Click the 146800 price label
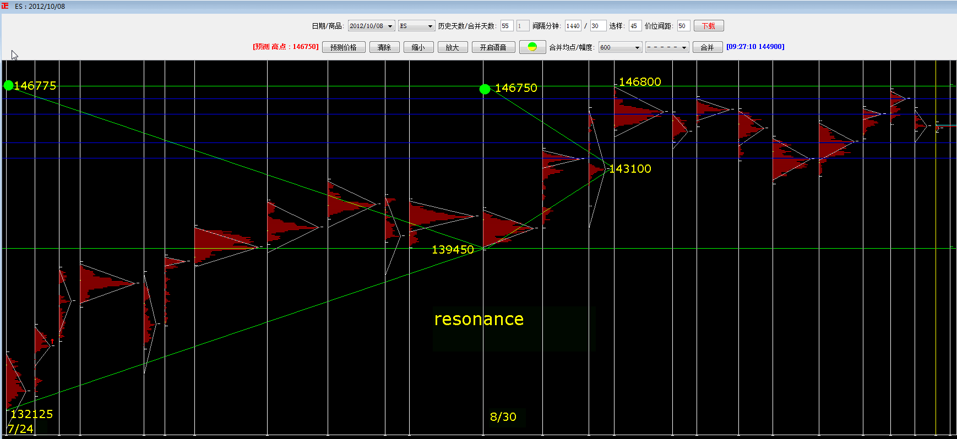The image size is (957, 439). tap(640, 82)
